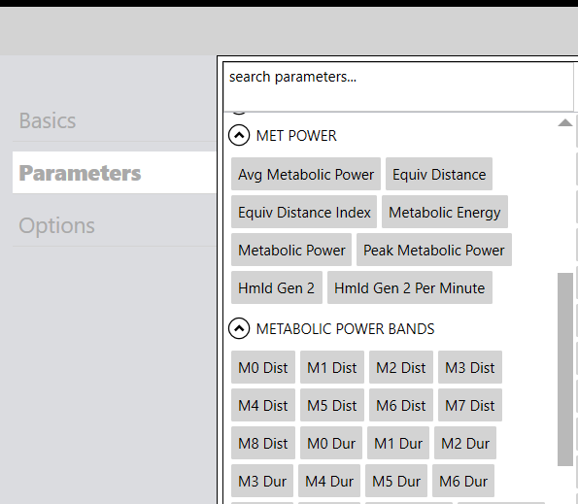The height and width of the screenshot is (504, 578).
Task: Collapse the METABOLIC POWER BANDS section
Action: pos(239,328)
